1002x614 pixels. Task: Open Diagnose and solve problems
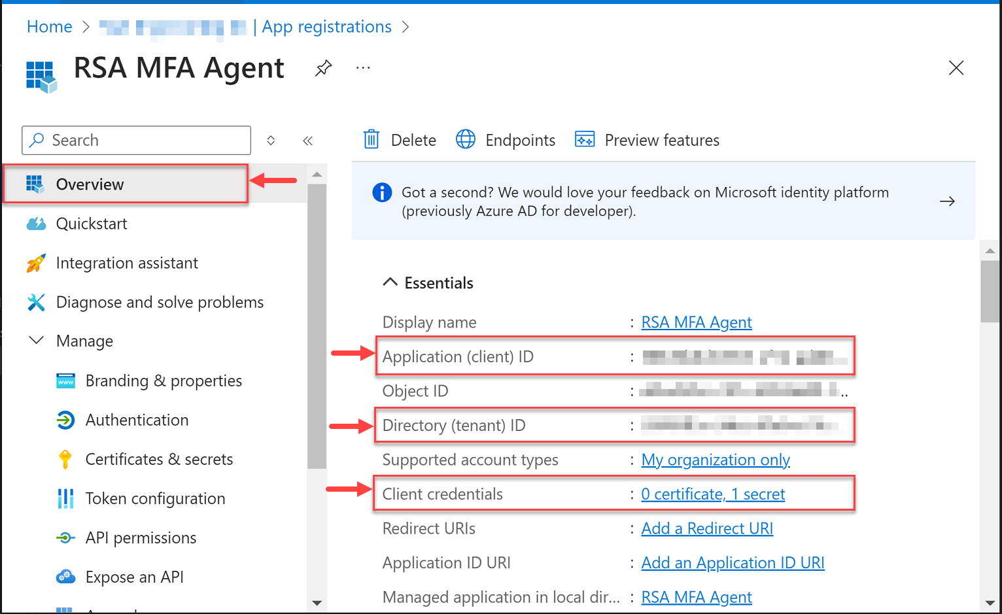click(x=160, y=302)
